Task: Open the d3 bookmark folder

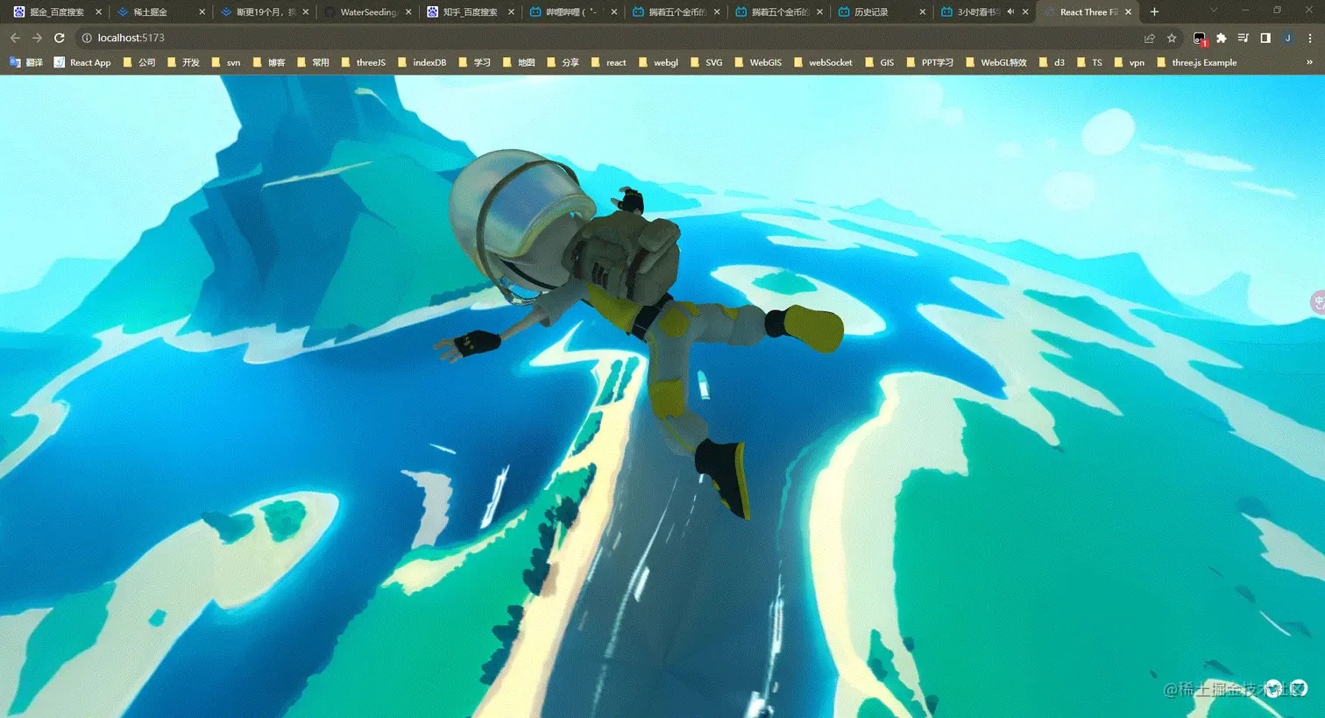Action: (1051, 62)
